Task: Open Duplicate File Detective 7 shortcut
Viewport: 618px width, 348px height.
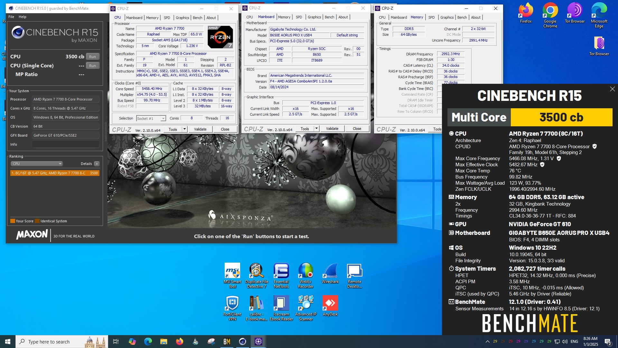Action: pyautogui.click(x=257, y=276)
